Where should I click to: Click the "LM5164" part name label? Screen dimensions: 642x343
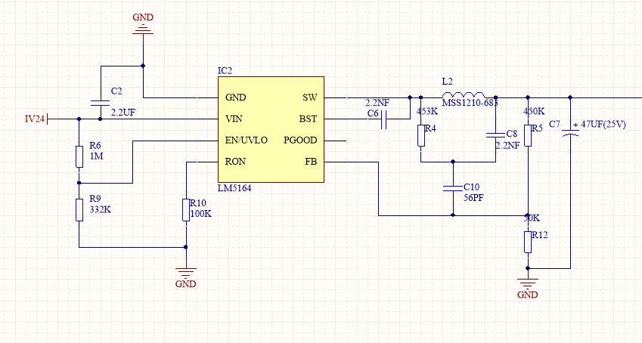click(234, 188)
